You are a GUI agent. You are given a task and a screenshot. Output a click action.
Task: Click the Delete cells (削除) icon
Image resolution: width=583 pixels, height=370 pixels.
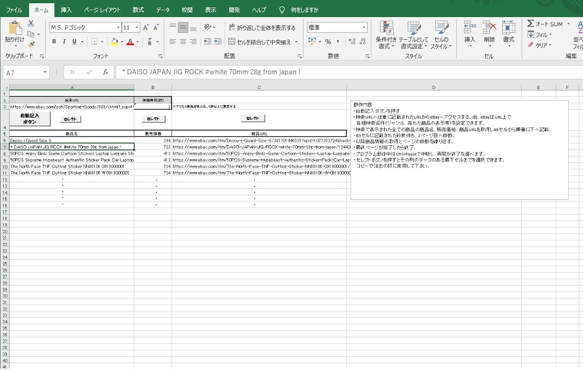point(489,27)
